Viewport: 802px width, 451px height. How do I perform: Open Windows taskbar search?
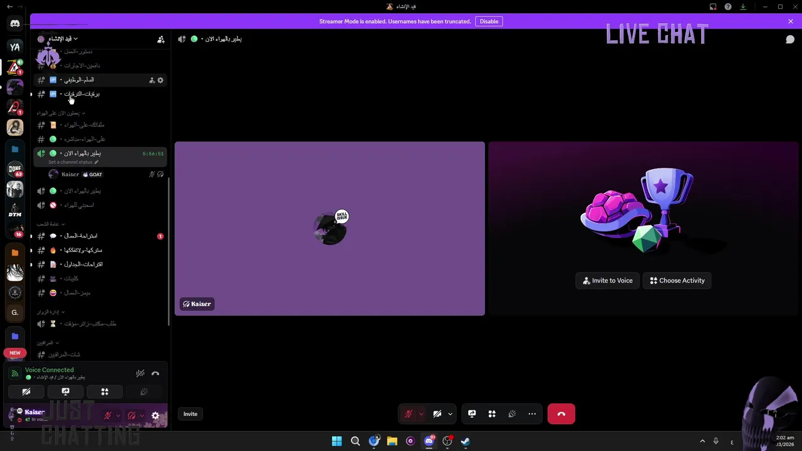pyautogui.click(x=355, y=441)
